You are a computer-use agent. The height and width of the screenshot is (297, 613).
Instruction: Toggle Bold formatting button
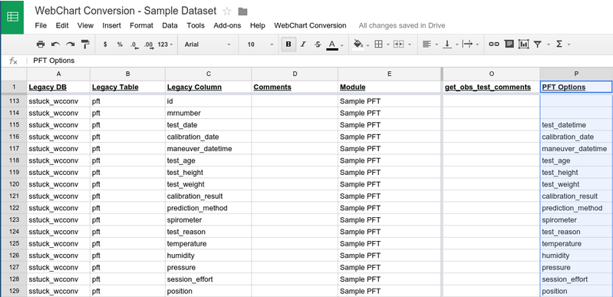click(x=288, y=45)
